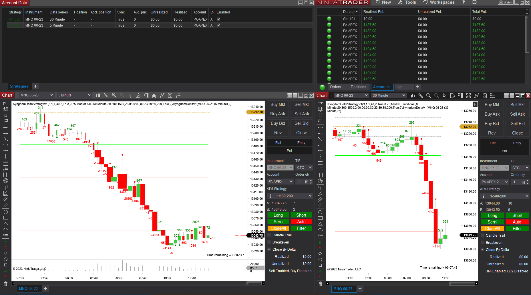531x295 pixels.
Task: Click Short button on 30 Minute chart trader
Action: tap(517, 215)
